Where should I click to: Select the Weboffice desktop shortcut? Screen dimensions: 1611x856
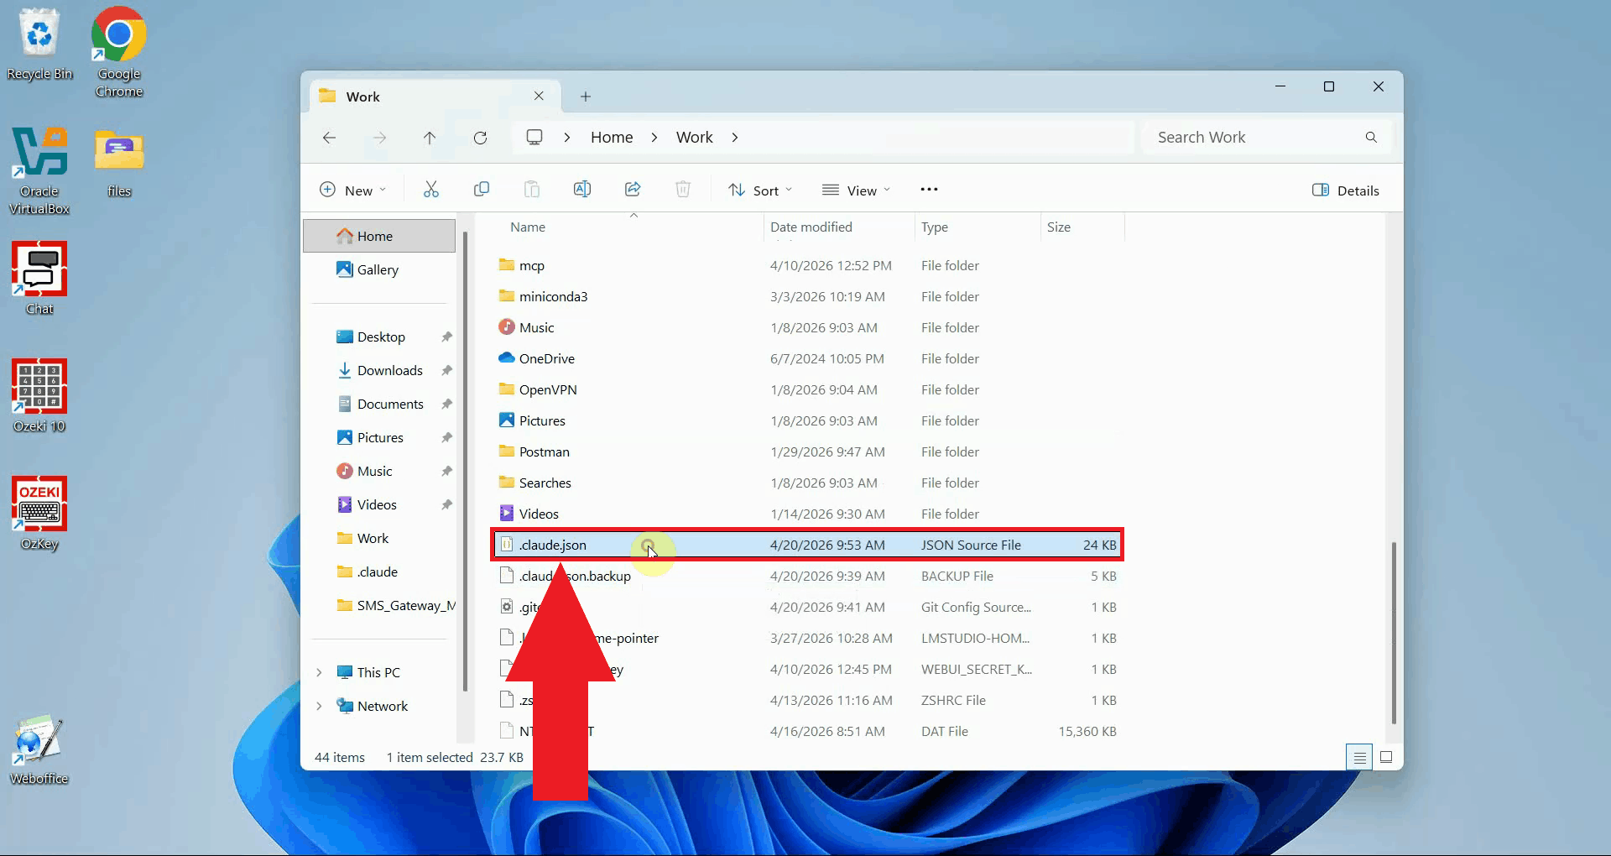point(39,749)
